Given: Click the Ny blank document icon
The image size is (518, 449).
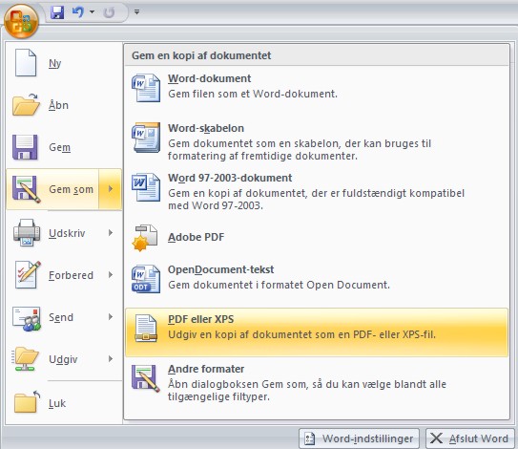Looking at the screenshot, I should tap(26, 62).
